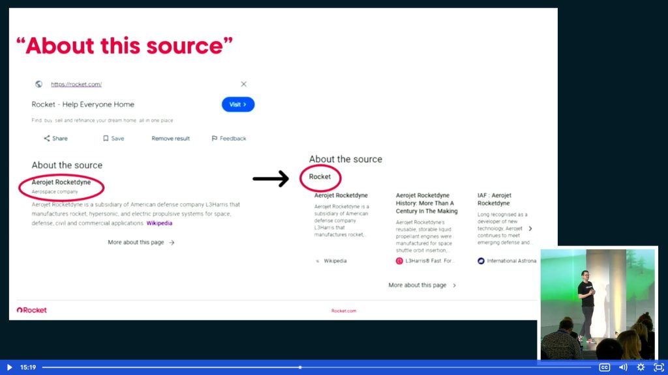Open the purple Wikipedia link
This screenshot has width=668, height=375.
point(159,223)
